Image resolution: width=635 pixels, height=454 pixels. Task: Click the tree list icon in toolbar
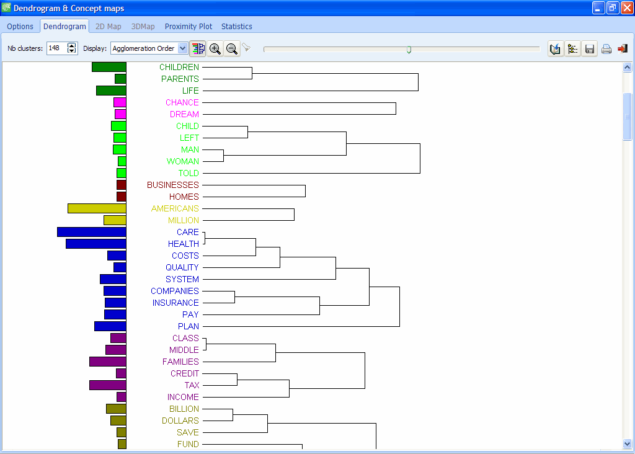(x=573, y=48)
